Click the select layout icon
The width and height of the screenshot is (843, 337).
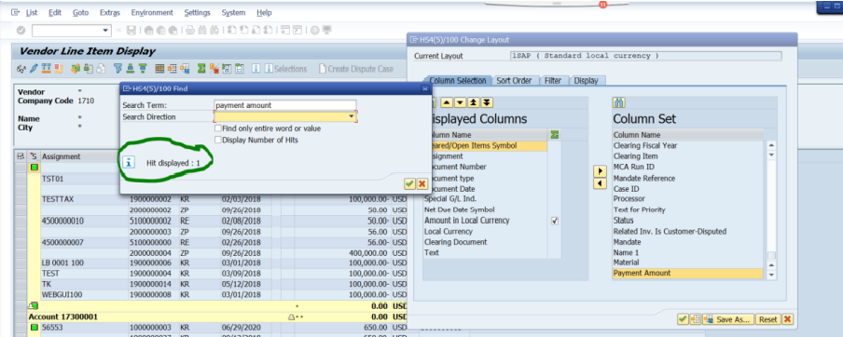173,69
